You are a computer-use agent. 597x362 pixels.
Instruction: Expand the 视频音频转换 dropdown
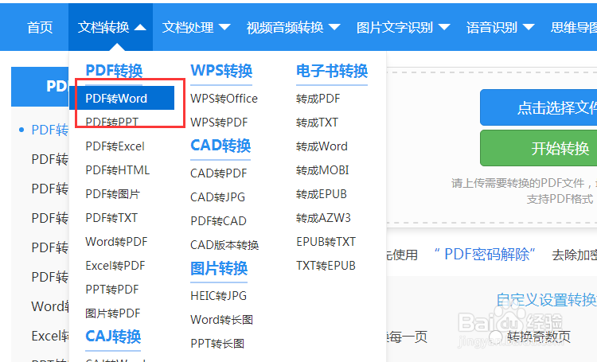[293, 27]
